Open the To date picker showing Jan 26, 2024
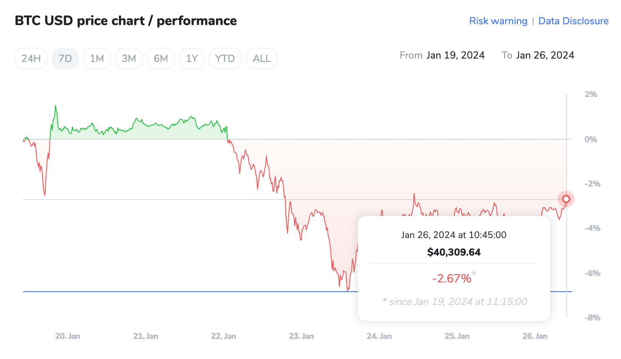Image resolution: width=621 pixels, height=359 pixels. coord(545,55)
